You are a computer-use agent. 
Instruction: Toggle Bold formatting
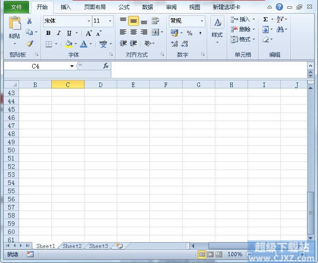pos(49,33)
